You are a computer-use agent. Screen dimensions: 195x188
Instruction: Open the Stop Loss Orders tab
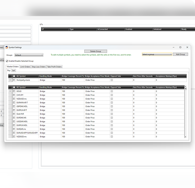coord(39,67)
